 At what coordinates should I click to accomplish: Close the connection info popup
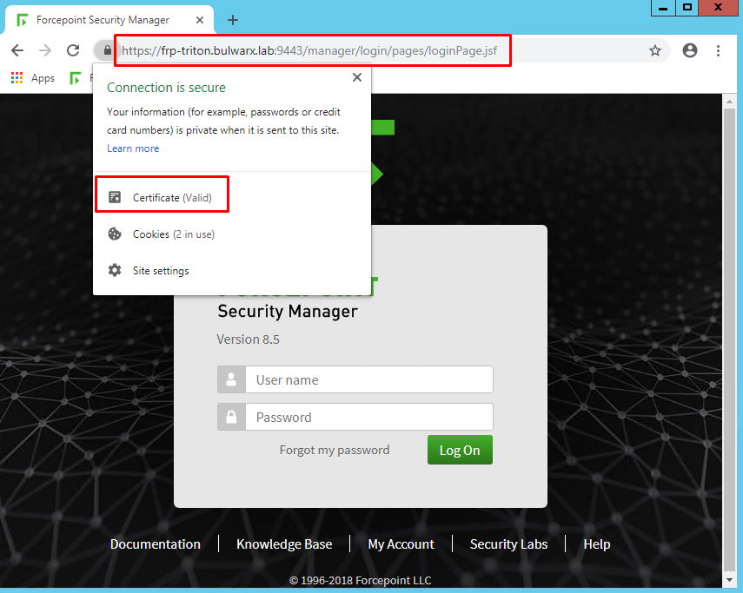[x=357, y=77]
